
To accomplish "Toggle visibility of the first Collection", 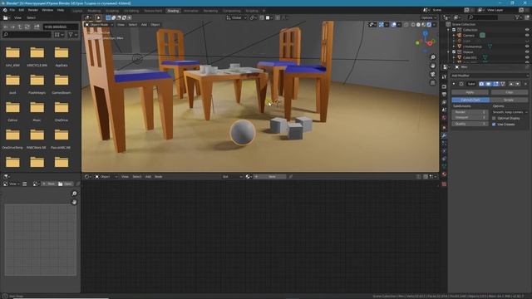I will tap(527, 30).
